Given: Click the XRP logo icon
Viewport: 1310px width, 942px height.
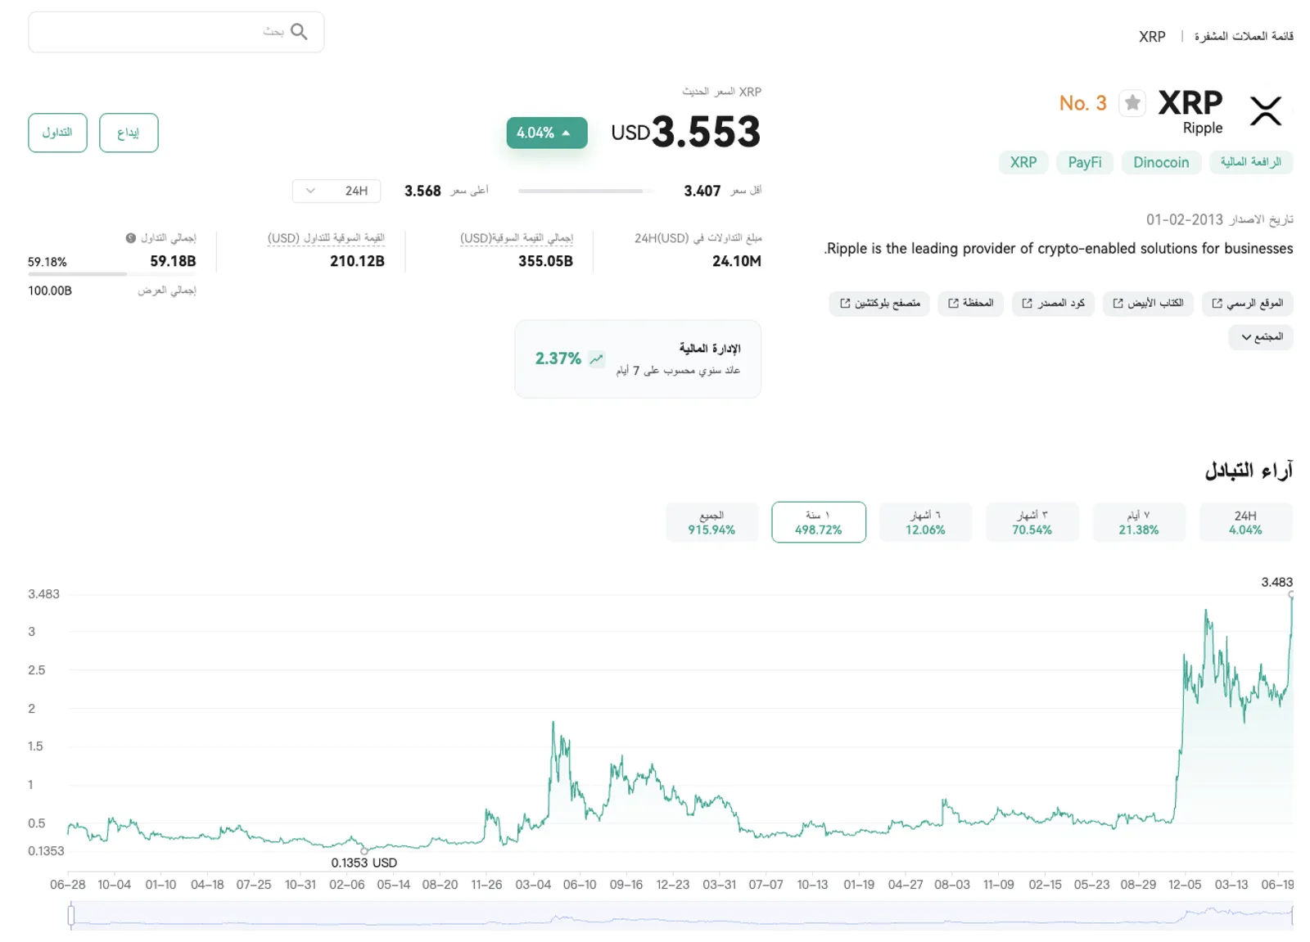Looking at the screenshot, I should (x=1265, y=110).
